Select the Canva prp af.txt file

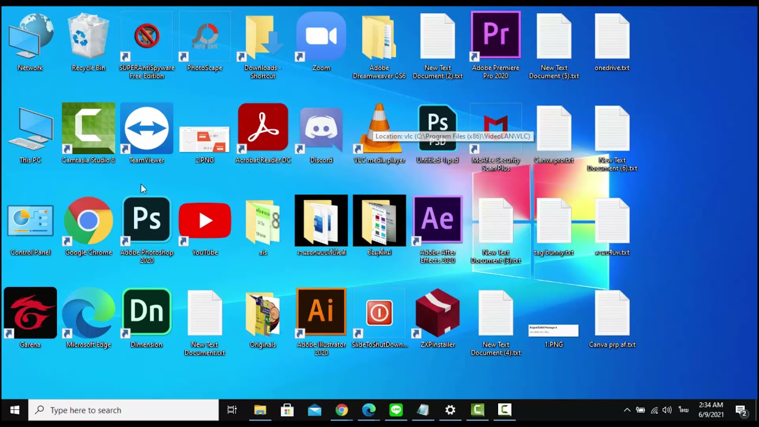point(612,318)
